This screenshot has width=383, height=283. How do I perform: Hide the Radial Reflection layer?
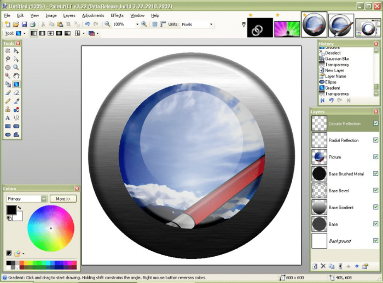tap(376, 140)
